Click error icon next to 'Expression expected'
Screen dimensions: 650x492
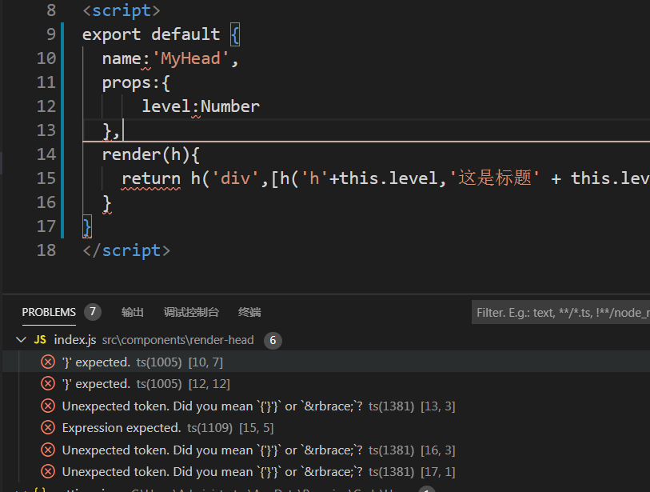pyautogui.click(x=48, y=427)
